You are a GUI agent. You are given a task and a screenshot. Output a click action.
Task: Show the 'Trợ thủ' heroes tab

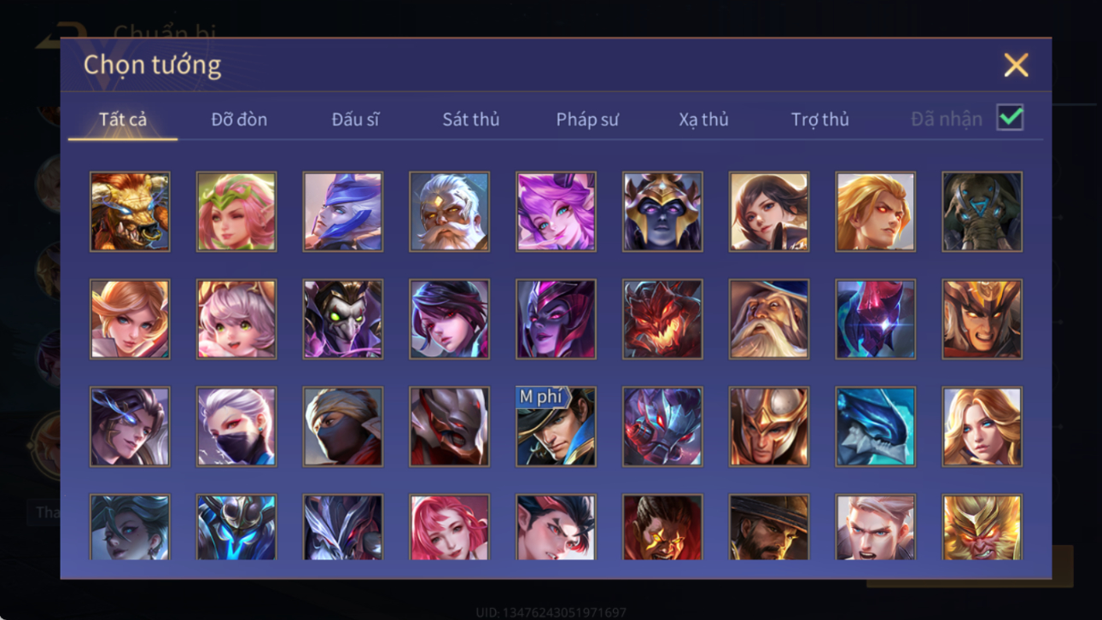819,120
